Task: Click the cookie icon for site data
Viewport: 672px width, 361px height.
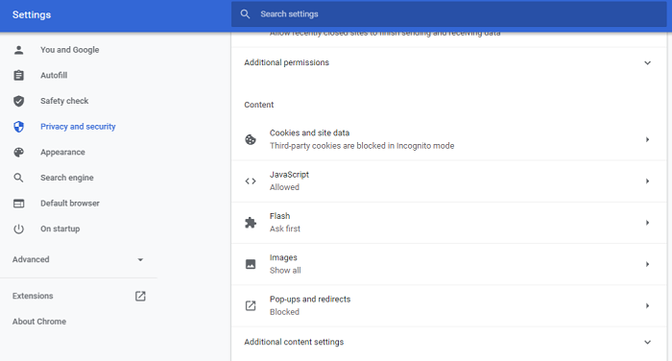Action: pyautogui.click(x=251, y=139)
